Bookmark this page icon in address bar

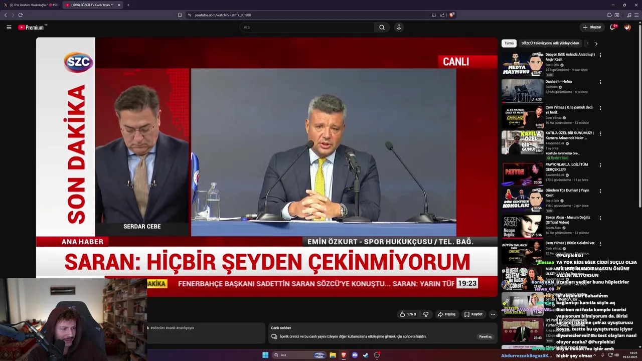180,15
